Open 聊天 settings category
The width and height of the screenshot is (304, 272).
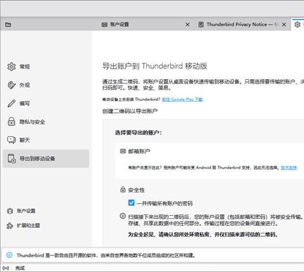(x=46, y=140)
